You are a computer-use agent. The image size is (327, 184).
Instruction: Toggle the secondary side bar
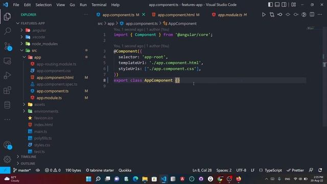point(284,5)
